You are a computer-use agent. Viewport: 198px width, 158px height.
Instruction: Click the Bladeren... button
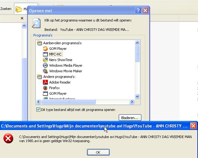(x=130, y=118)
